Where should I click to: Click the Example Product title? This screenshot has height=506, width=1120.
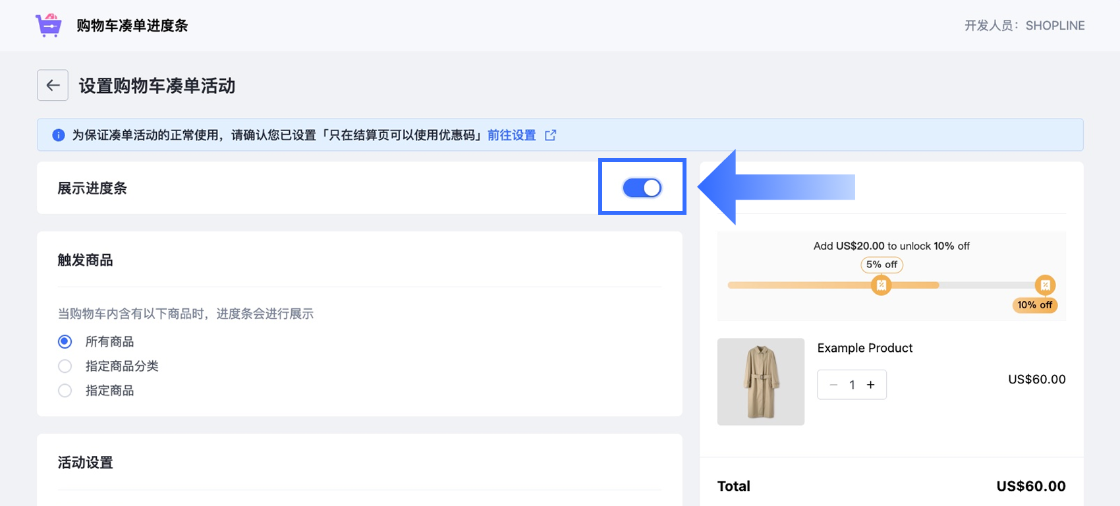(x=864, y=348)
